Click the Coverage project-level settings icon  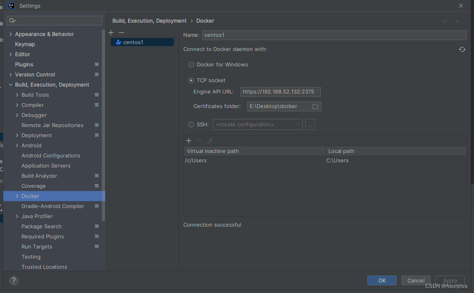coord(97,186)
